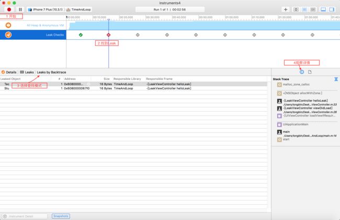The width and height of the screenshot is (340, 220).
Task: Click timeline ruler at 01:00.000
Action: coord(232,17)
